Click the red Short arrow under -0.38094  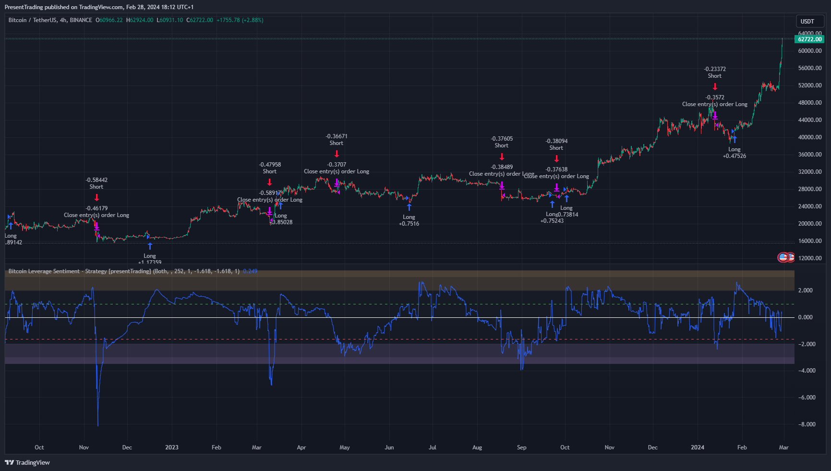[x=556, y=159]
